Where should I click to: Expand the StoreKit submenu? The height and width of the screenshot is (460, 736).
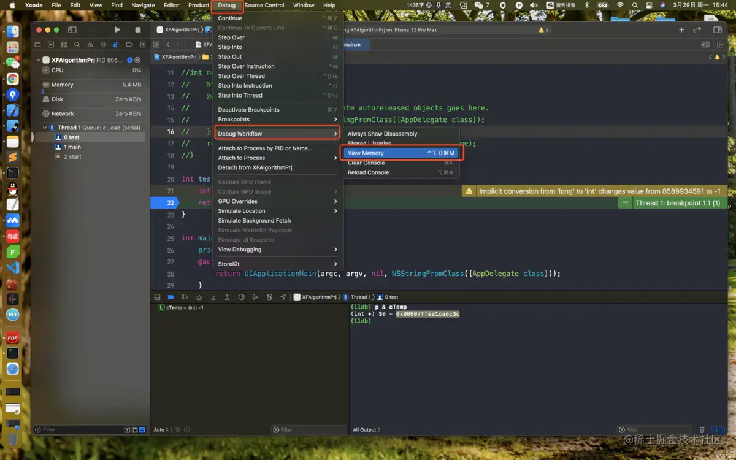coord(278,264)
